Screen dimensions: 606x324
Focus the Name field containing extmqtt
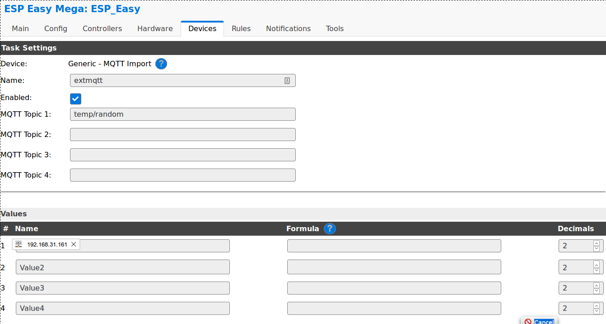[183, 81]
